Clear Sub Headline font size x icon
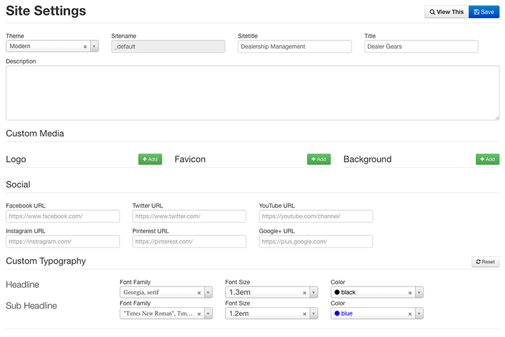 point(304,313)
